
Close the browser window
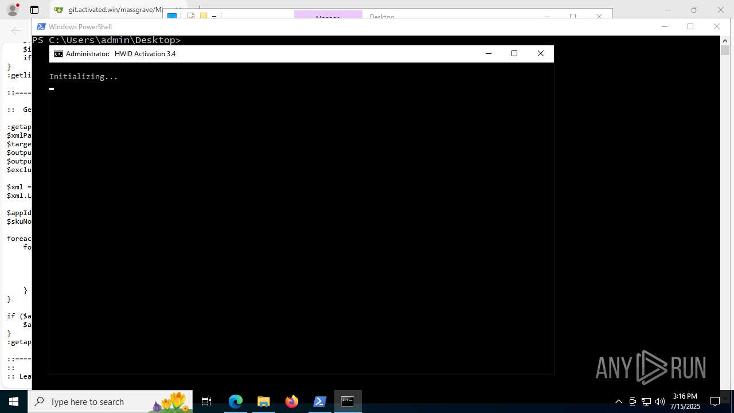721,10
